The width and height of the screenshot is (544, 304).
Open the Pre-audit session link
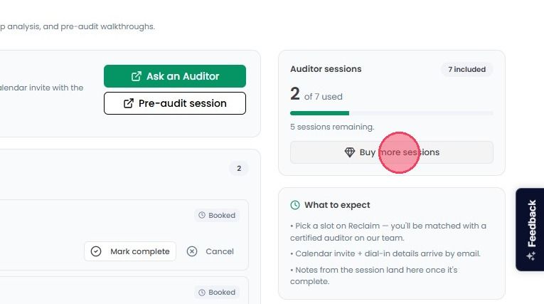click(x=175, y=103)
